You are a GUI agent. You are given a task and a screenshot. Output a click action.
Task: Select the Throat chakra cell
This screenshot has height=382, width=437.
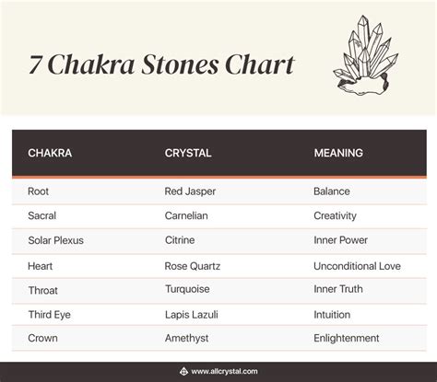[43, 290]
